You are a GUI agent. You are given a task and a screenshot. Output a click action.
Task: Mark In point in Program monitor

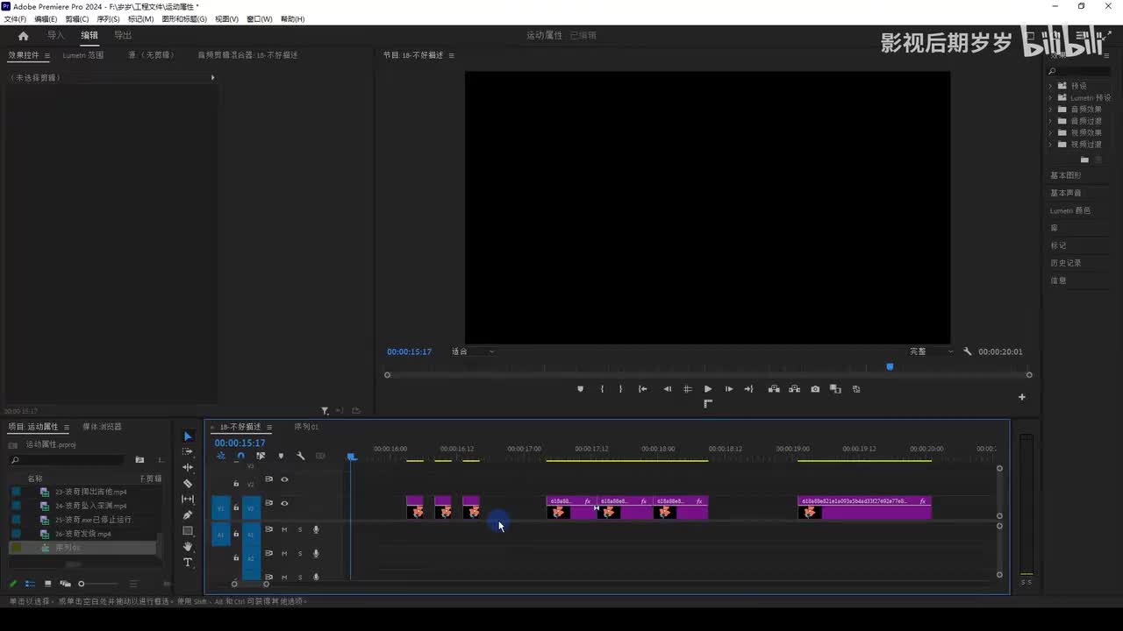(602, 389)
